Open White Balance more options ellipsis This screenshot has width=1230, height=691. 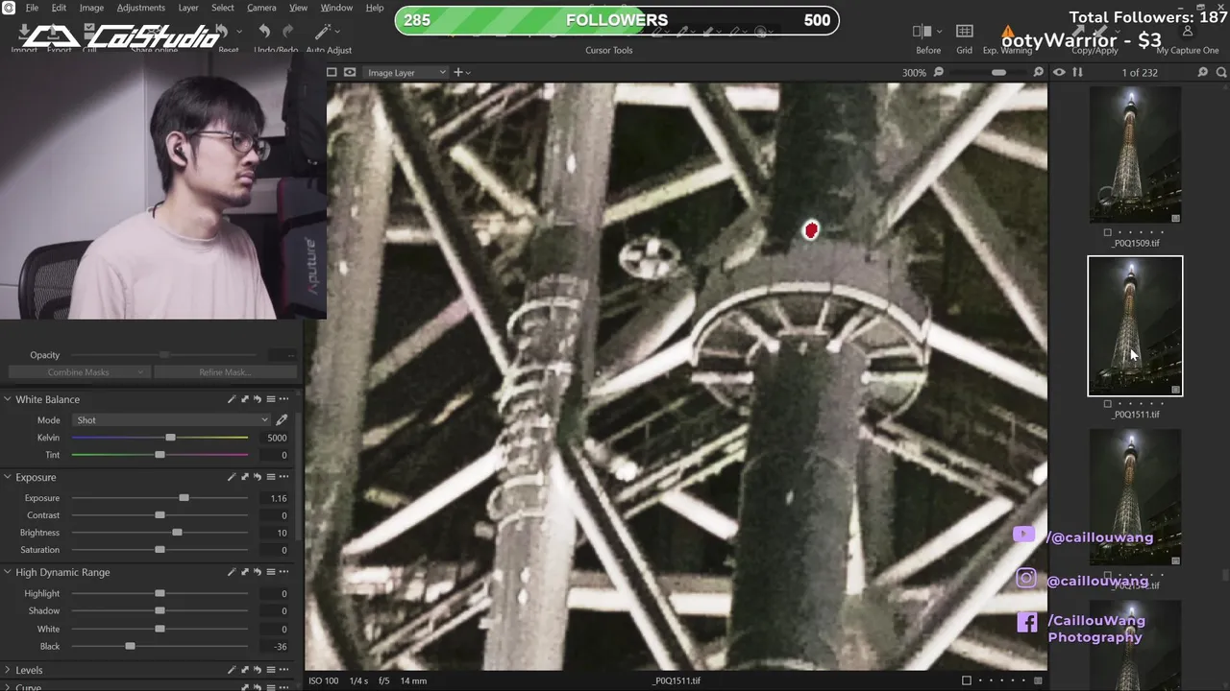pos(283,399)
